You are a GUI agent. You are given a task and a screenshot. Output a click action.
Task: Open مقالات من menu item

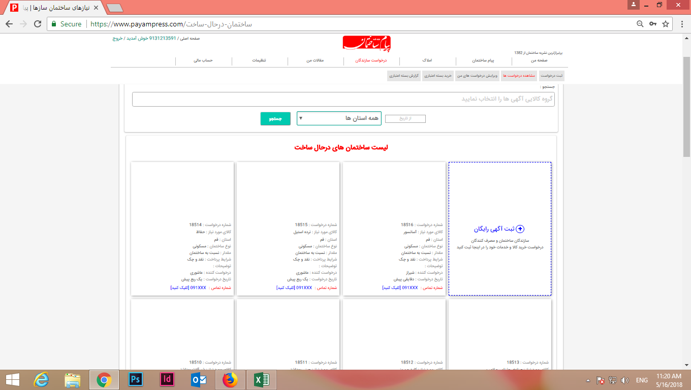coord(315,60)
